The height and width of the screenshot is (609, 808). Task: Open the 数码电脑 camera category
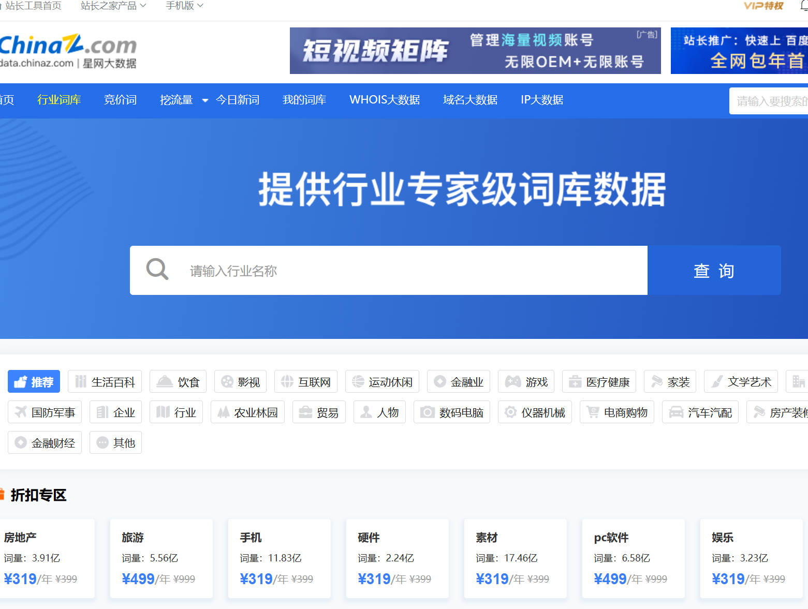pos(427,412)
